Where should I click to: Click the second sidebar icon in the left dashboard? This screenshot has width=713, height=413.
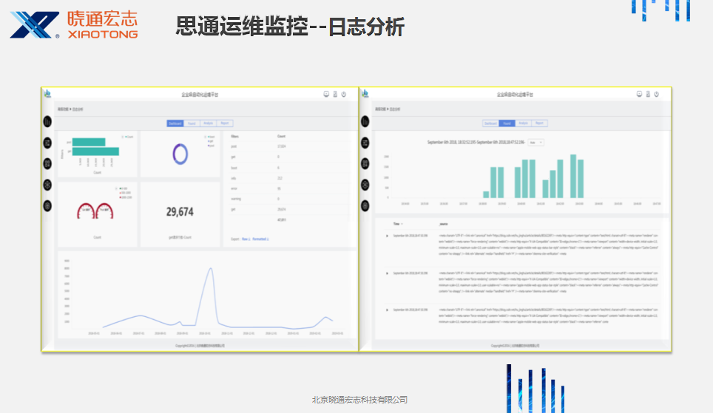pyautogui.click(x=48, y=143)
